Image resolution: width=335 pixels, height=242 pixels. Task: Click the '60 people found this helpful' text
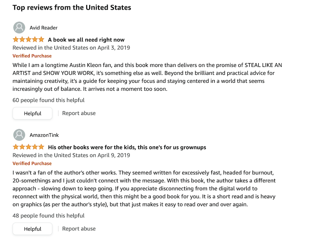coord(49,100)
